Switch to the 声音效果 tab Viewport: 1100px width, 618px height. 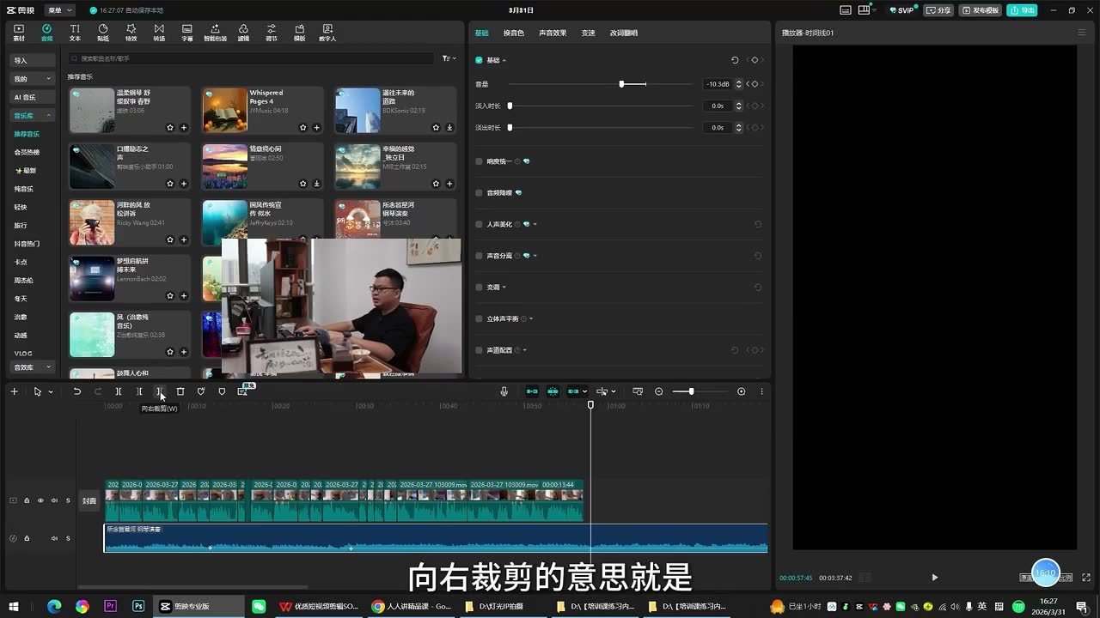pos(553,33)
